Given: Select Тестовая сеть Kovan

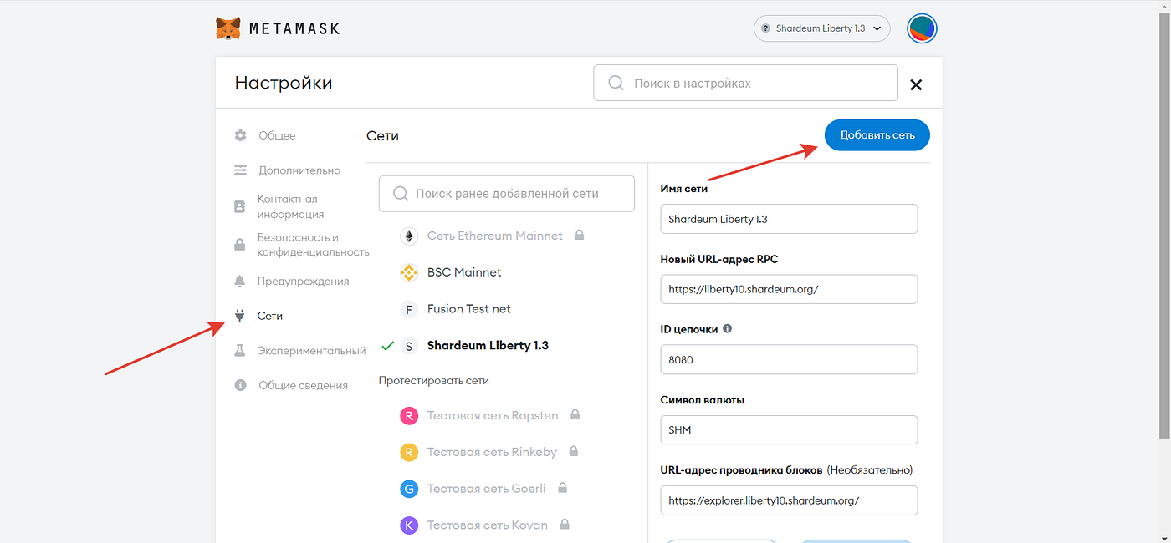Looking at the screenshot, I should 488,525.
